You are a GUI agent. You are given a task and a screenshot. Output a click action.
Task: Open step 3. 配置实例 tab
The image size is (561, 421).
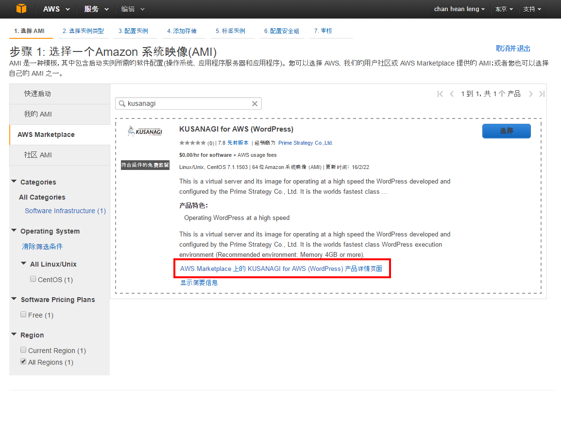click(133, 31)
